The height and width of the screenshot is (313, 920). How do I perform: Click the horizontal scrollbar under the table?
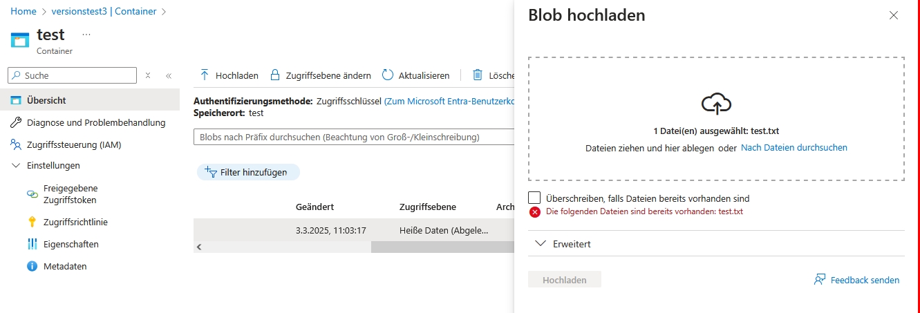coord(442,247)
